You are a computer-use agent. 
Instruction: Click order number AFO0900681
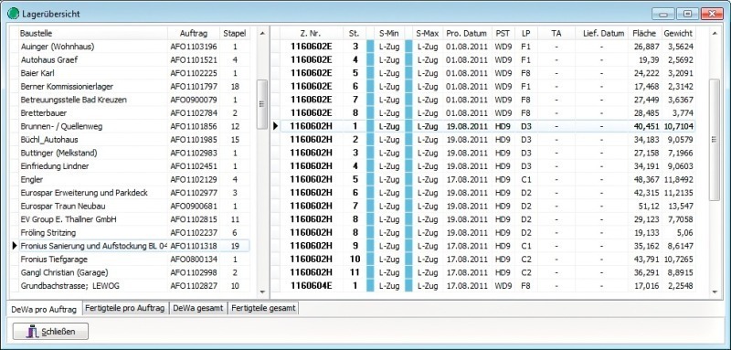(x=194, y=206)
